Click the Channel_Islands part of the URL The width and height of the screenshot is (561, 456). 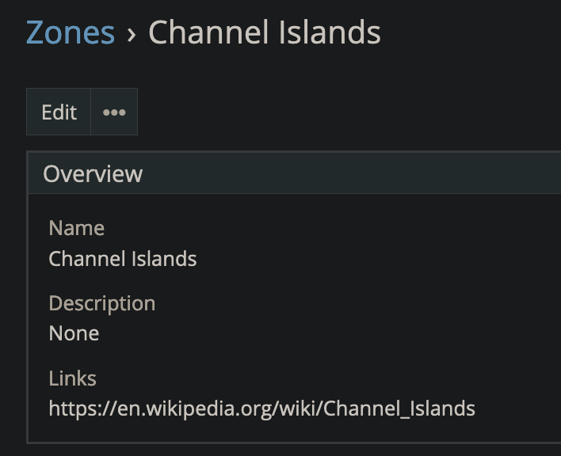click(399, 408)
